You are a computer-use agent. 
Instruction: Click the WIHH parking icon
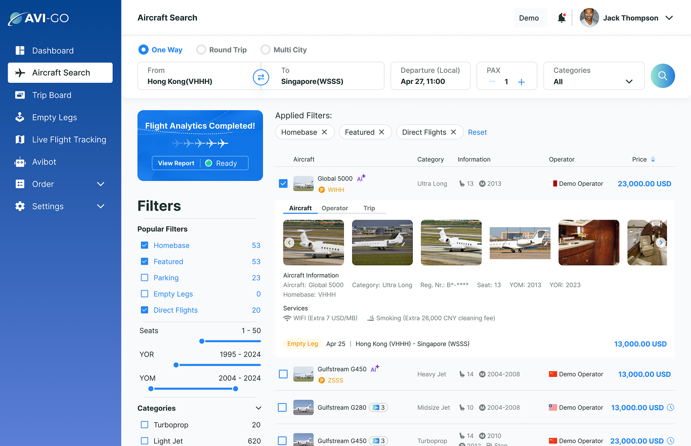321,190
